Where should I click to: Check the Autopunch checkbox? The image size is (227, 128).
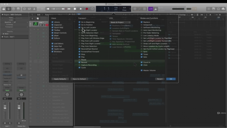142,25
